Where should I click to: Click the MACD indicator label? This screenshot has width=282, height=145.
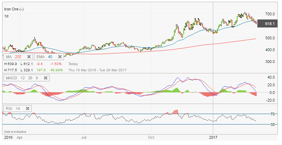pyautogui.click(x=11, y=78)
